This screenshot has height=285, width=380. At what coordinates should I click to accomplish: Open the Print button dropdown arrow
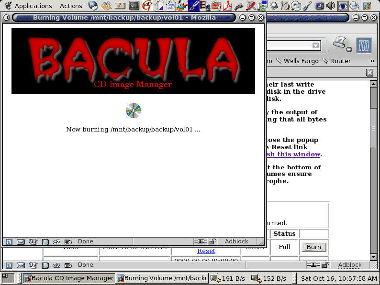(349, 49)
